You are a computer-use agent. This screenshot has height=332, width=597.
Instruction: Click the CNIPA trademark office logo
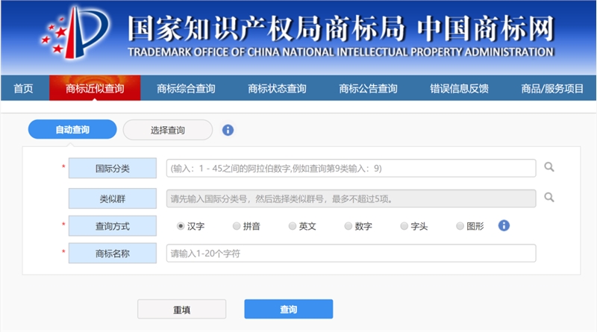[x=75, y=33]
